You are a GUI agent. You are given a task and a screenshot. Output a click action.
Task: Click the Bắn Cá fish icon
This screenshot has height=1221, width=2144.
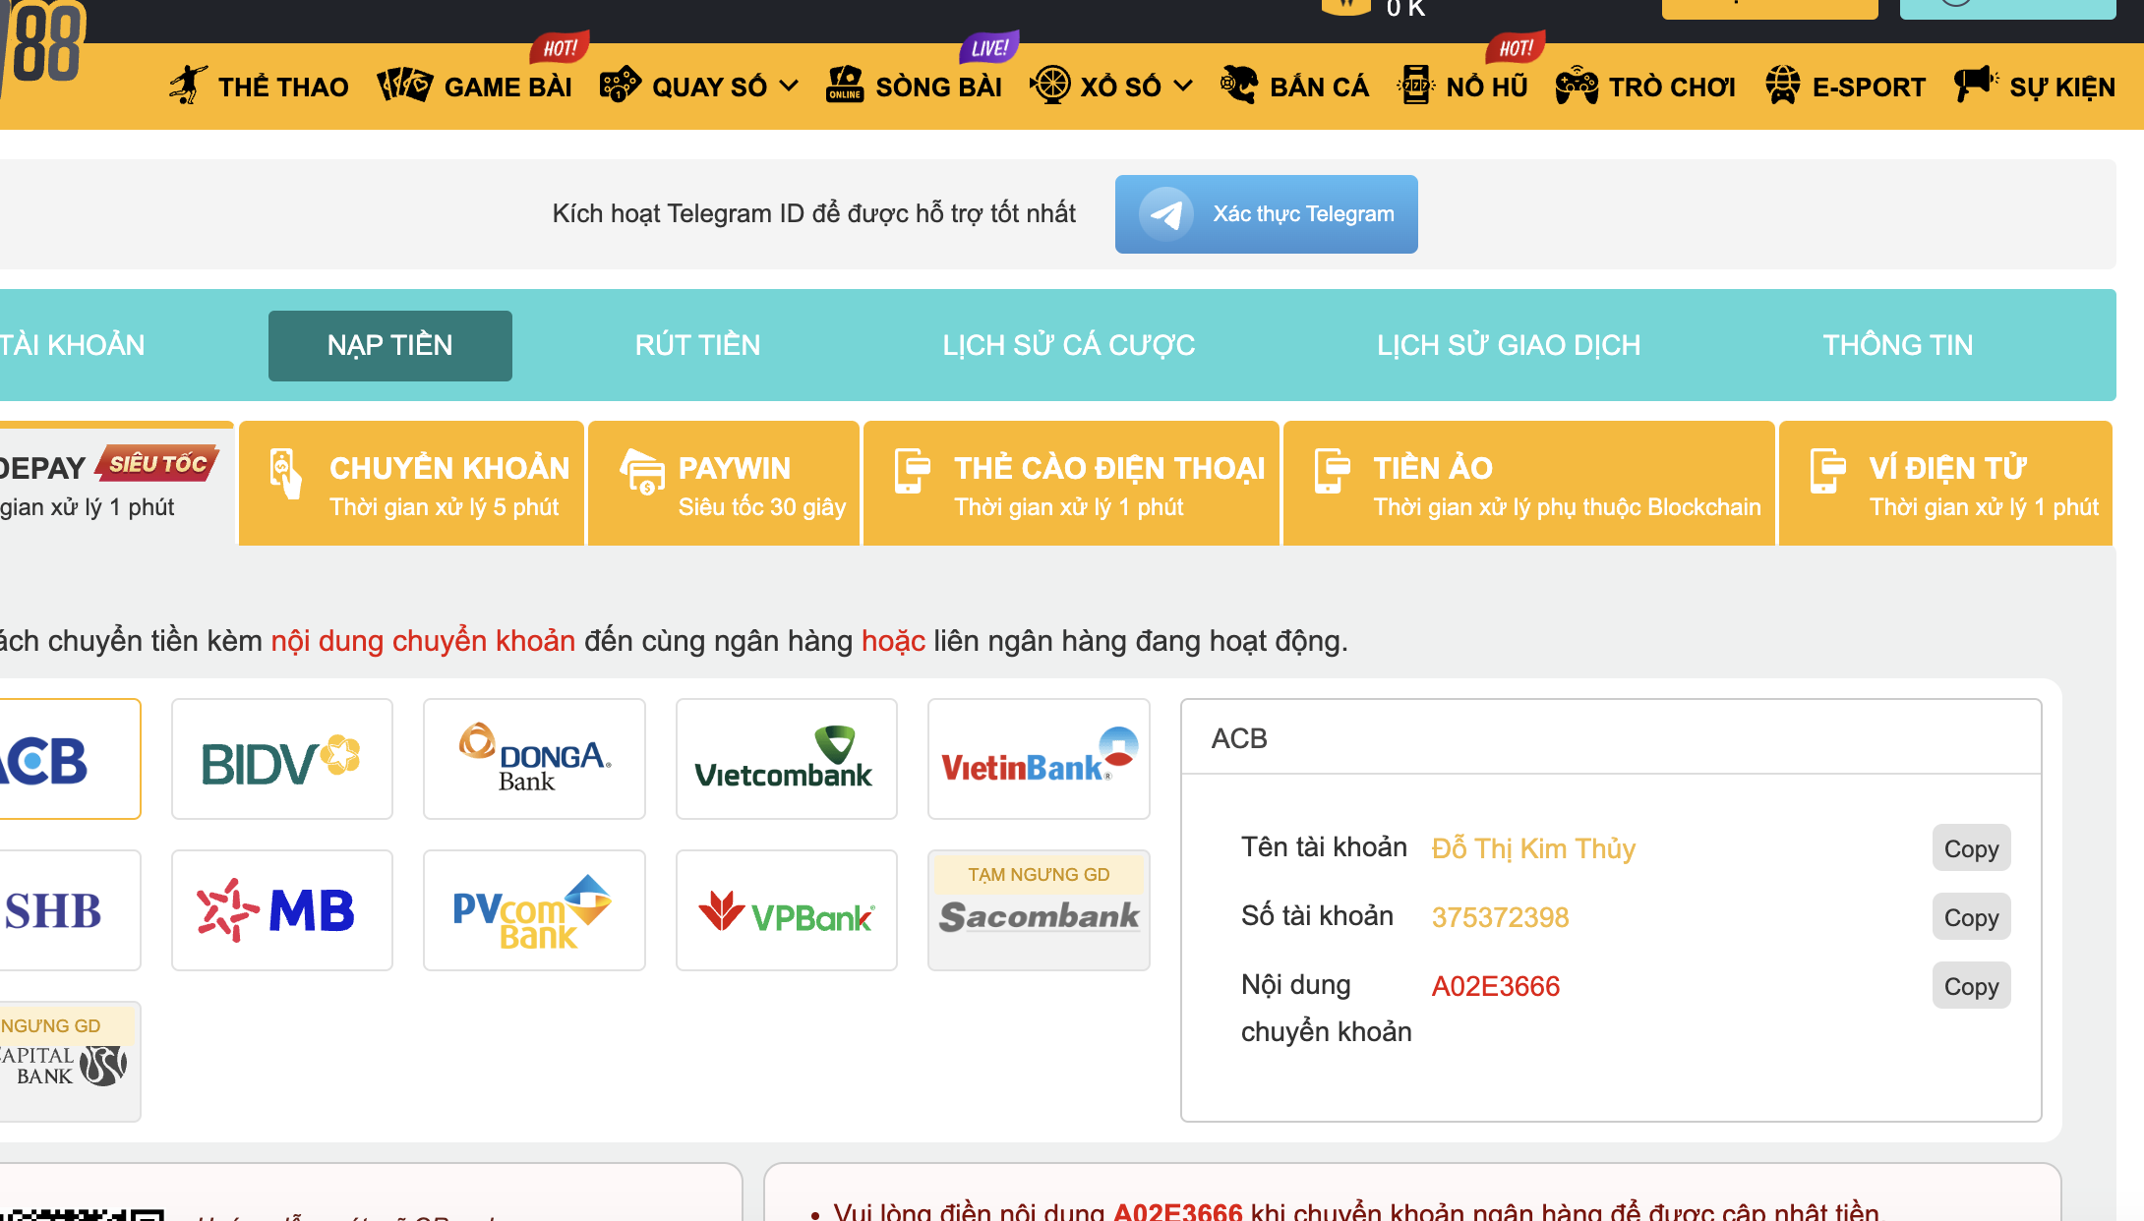tap(1239, 86)
